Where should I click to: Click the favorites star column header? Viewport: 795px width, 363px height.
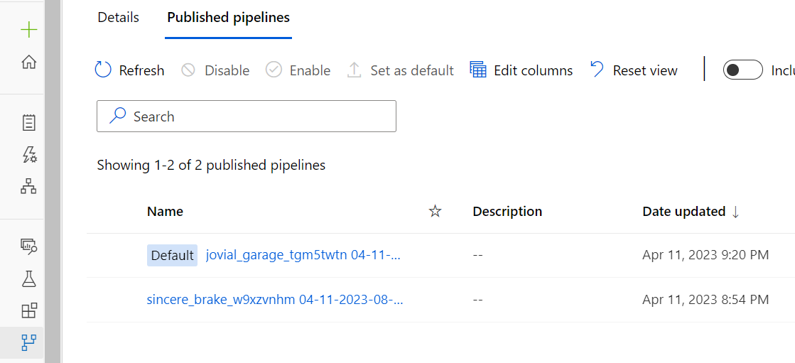(435, 212)
